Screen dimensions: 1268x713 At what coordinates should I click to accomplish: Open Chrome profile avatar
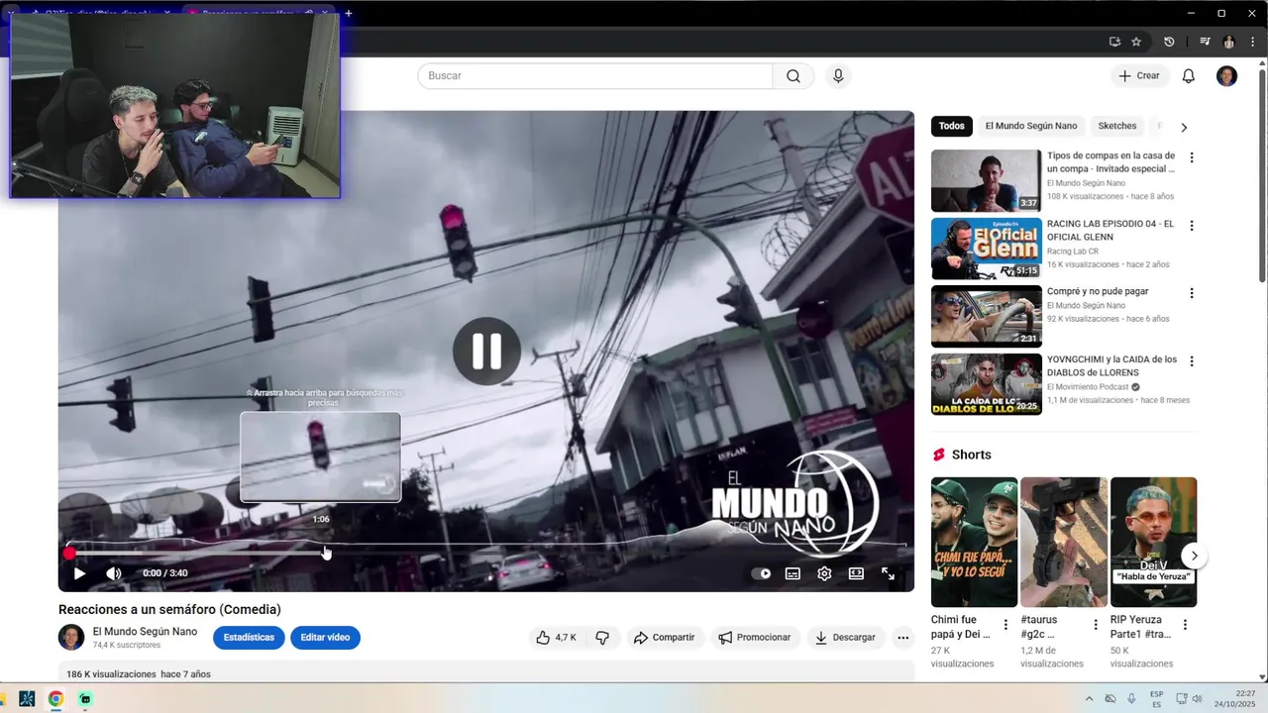pyautogui.click(x=1229, y=42)
